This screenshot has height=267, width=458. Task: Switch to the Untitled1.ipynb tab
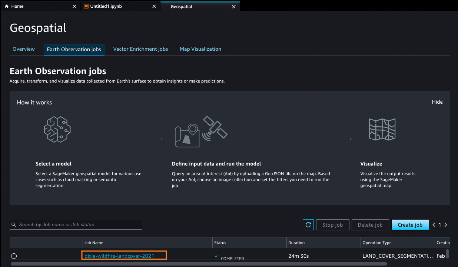coord(120,6)
